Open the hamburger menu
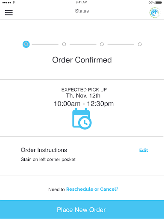Image resolution: width=164 pixels, height=219 pixels. pos(9,12)
